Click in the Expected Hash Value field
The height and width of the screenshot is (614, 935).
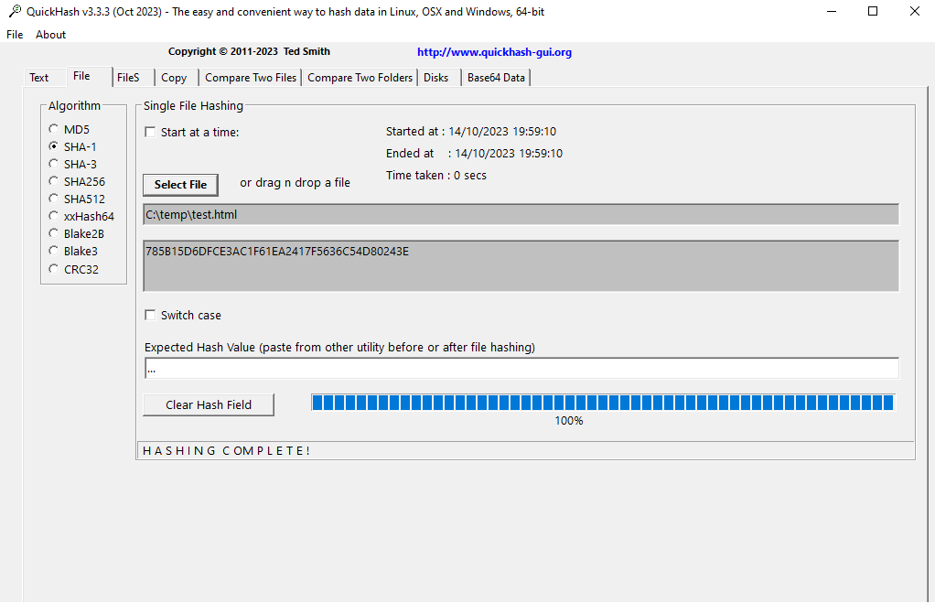tap(521, 369)
